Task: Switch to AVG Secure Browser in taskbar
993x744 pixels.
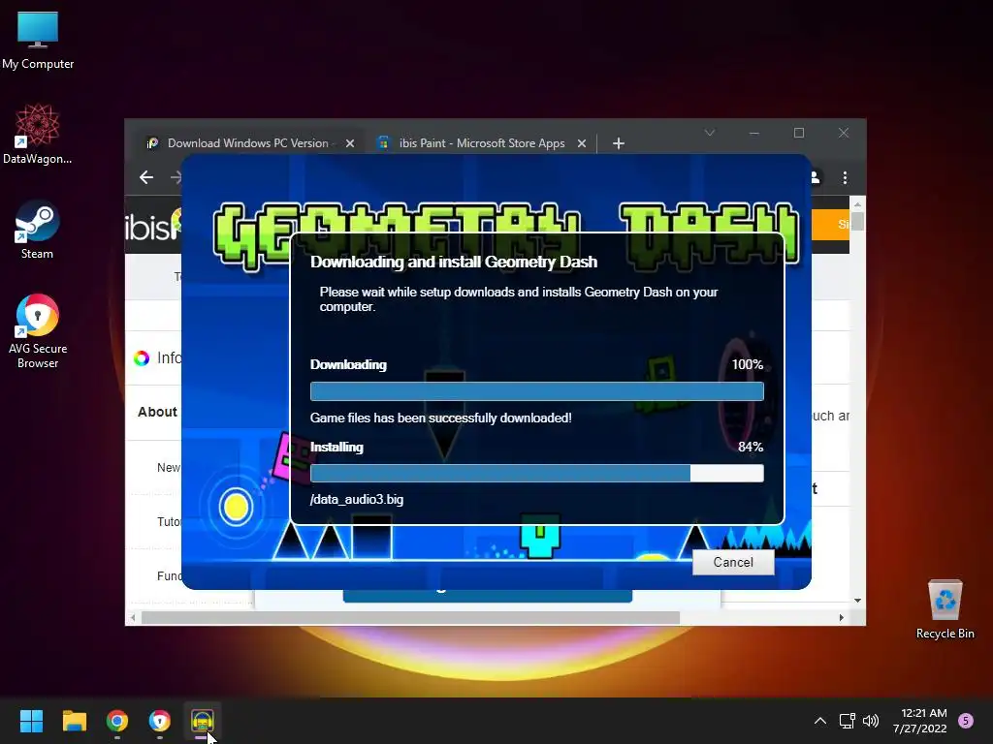Action: [x=160, y=721]
